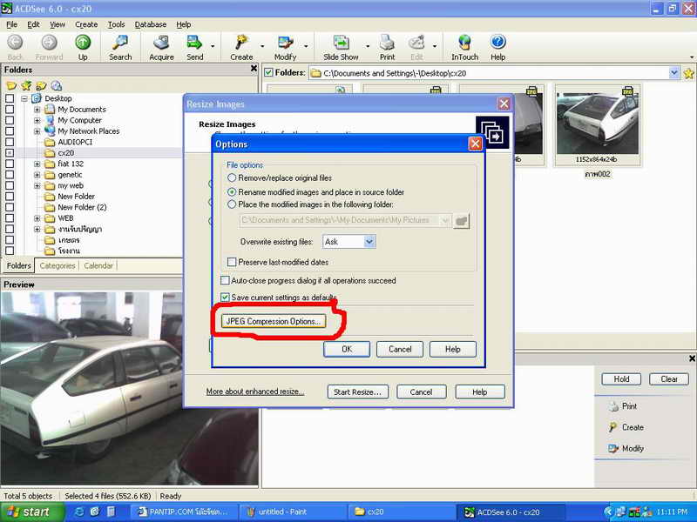Open the View menu
697x522 pixels.
[58, 24]
